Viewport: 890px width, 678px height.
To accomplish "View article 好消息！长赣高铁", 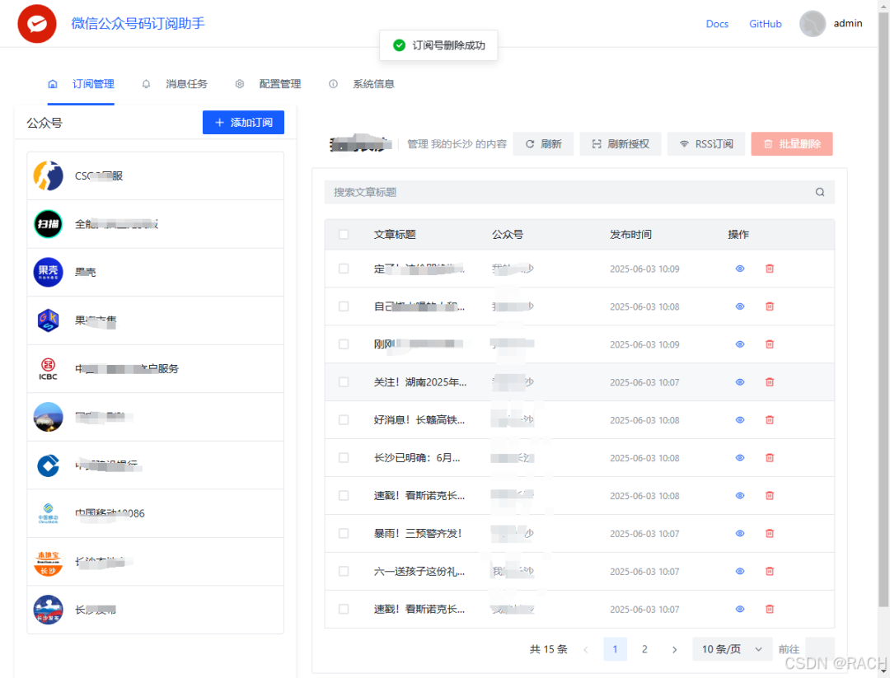I will click(739, 420).
